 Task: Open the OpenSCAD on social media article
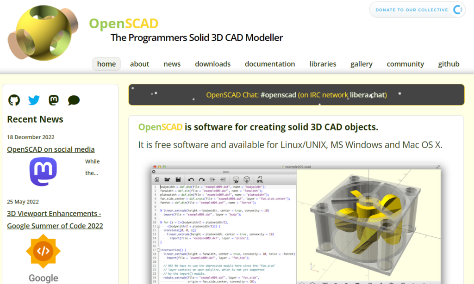(51, 149)
